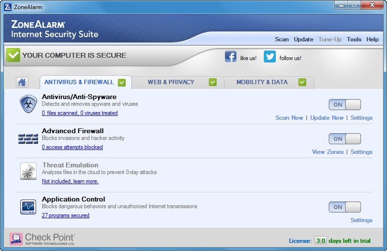The height and width of the screenshot is (251, 387).
Task: Click the 'License:' label
Action: [300, 241]
